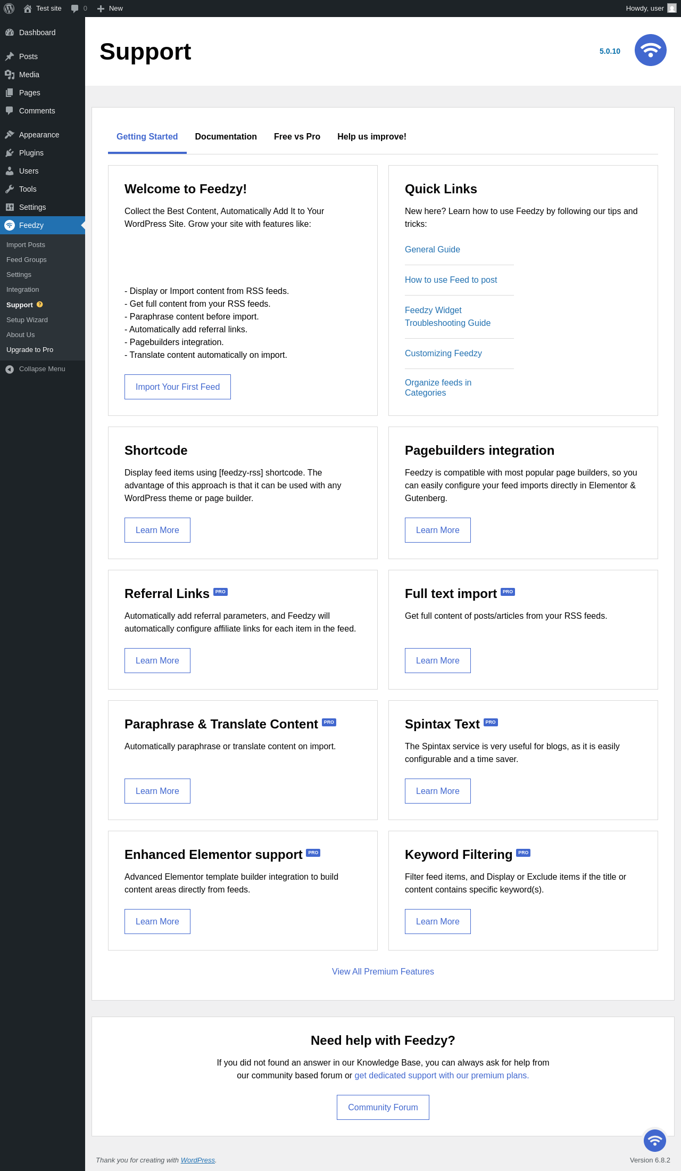Viewport: 681px width, 1171px height.
Task: Click the Appearance paintbrush icon in sidebar
Action: (10, 135)
